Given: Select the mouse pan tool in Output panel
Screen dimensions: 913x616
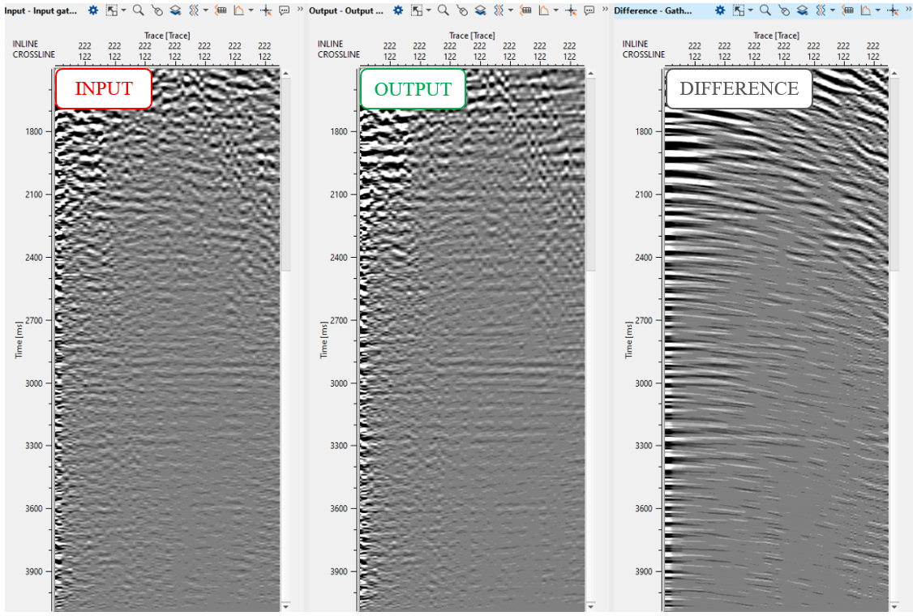Looking at the screenshot, I should (462, 11).
